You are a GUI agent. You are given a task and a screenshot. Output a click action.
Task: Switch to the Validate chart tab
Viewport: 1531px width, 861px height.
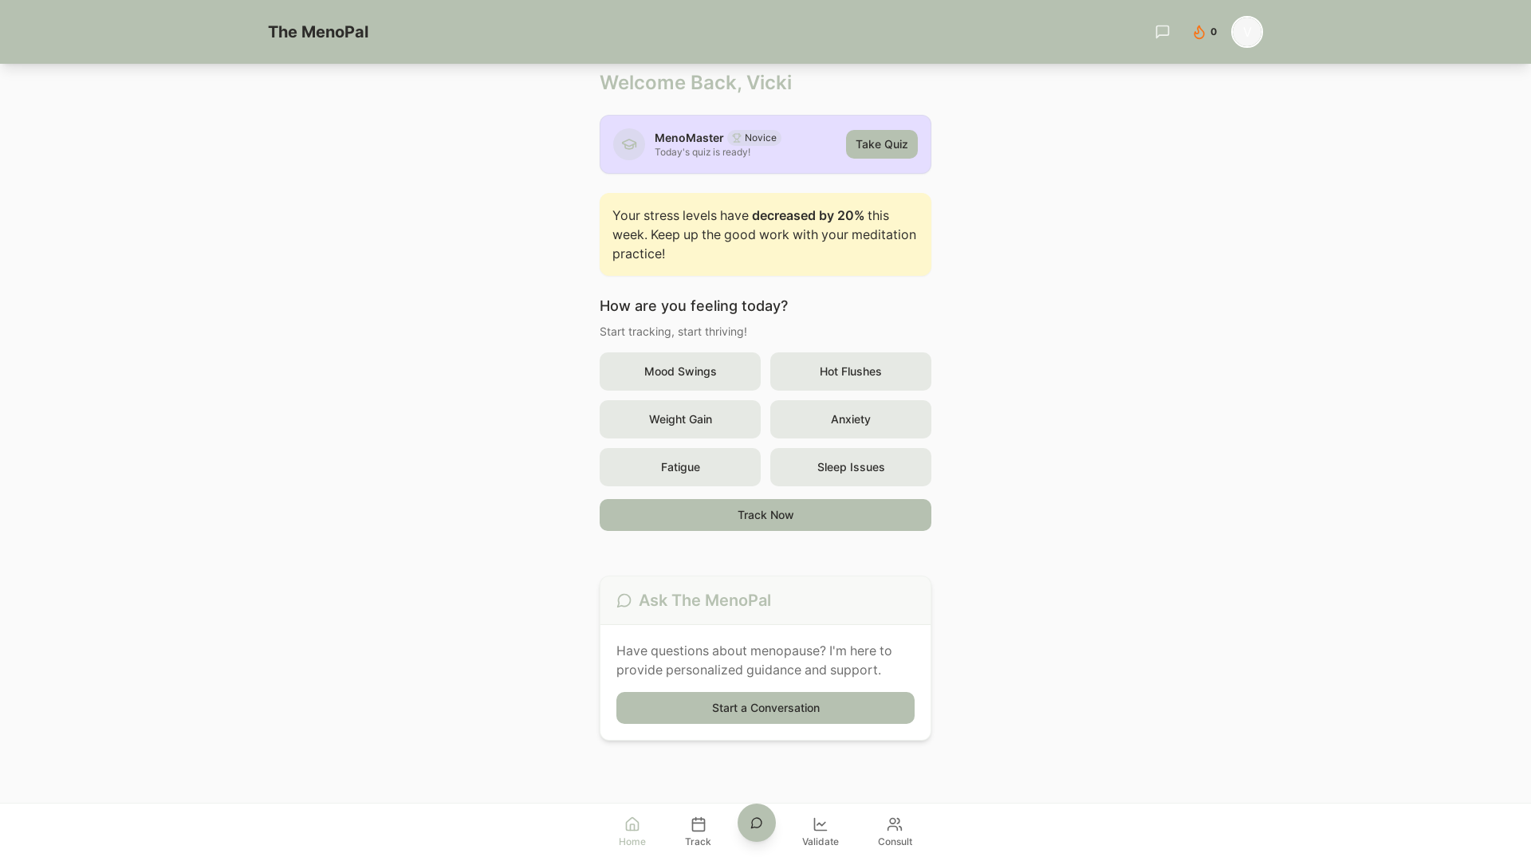(x=820, y=831)
